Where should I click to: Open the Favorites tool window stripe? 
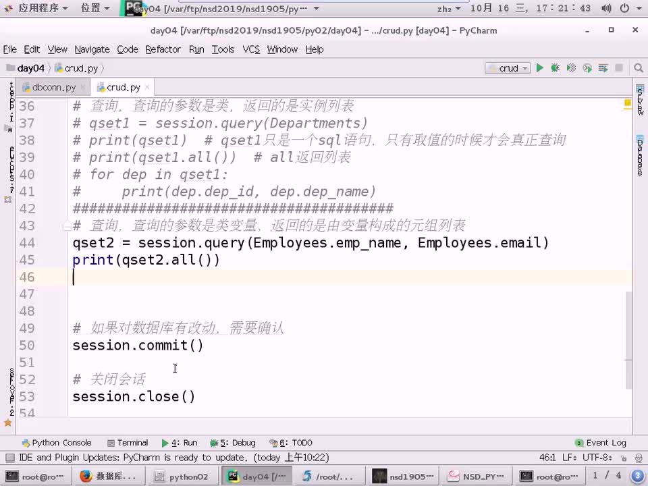(10, 397)
